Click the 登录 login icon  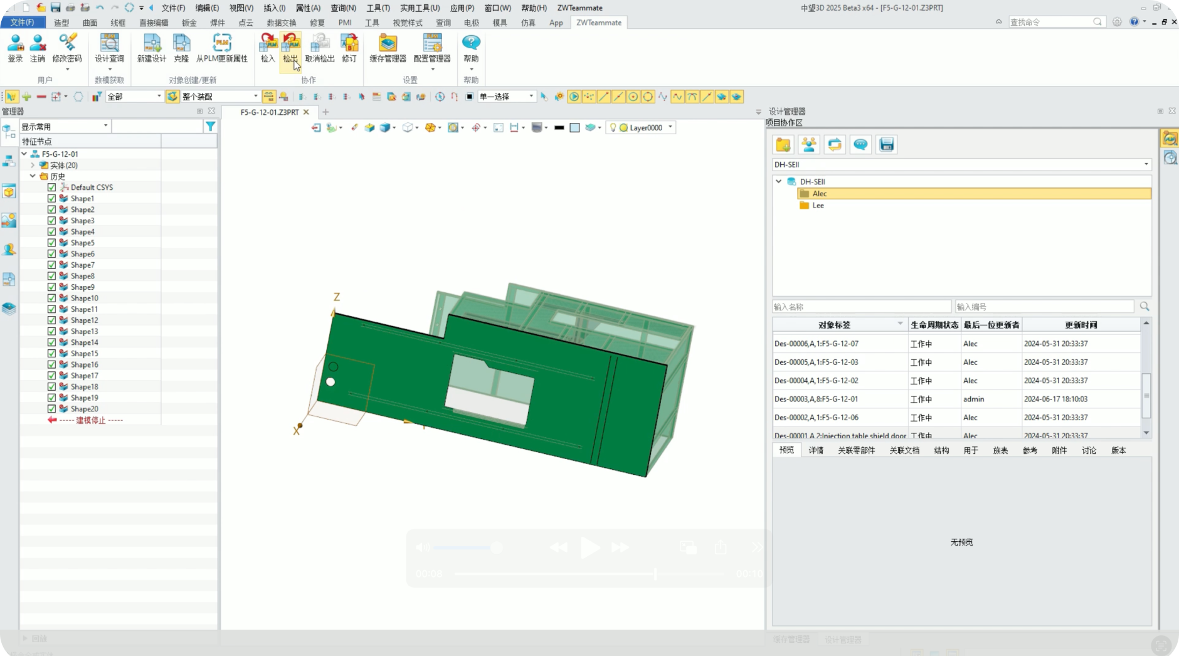[15, 48]
